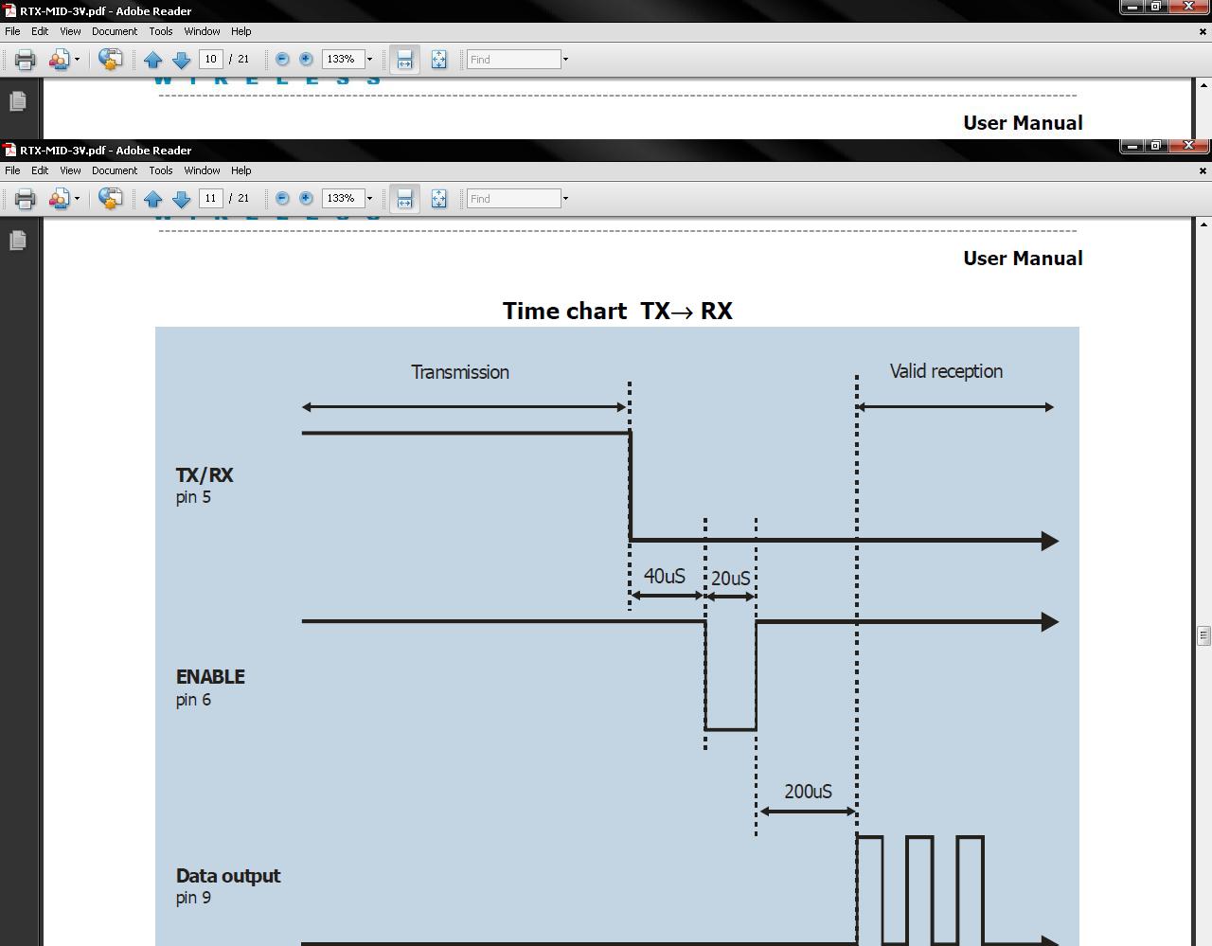
Task: Zoom in using plus icon in front window
Action: coord(306,198)
